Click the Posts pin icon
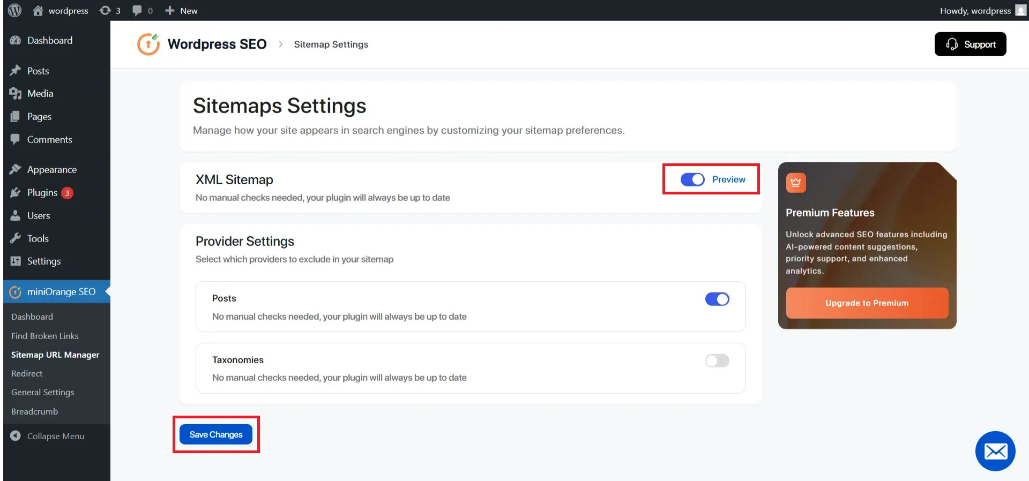Image resolution: width=1029 pixels, height=481 pixels. 16,71
